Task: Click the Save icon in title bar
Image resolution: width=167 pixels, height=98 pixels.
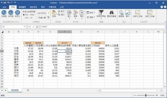Action: (5, 3)
